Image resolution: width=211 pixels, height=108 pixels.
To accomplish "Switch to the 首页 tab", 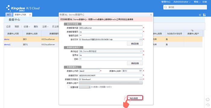I will point(9,15).
